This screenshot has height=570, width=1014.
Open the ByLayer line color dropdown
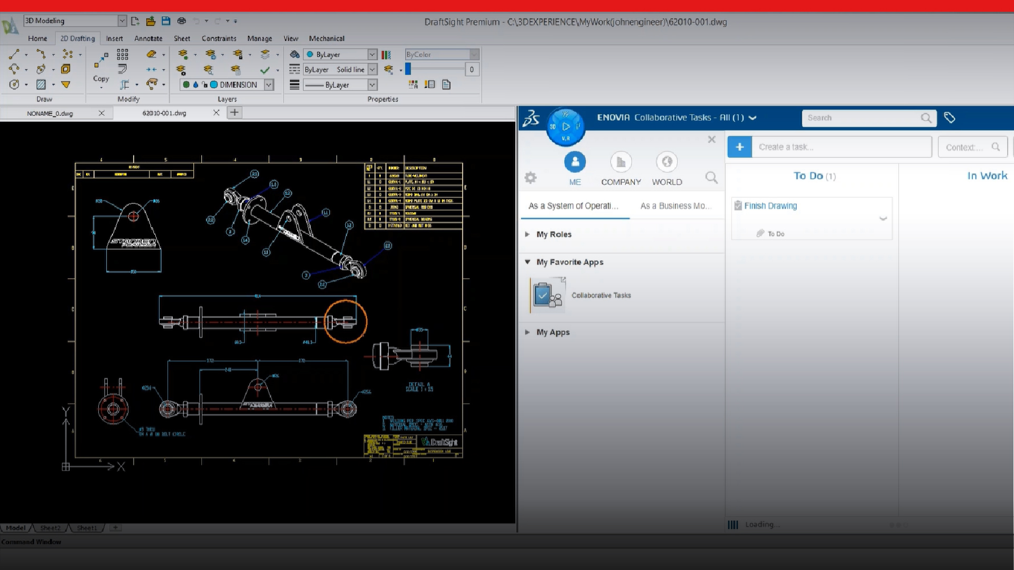pos(372,54)
